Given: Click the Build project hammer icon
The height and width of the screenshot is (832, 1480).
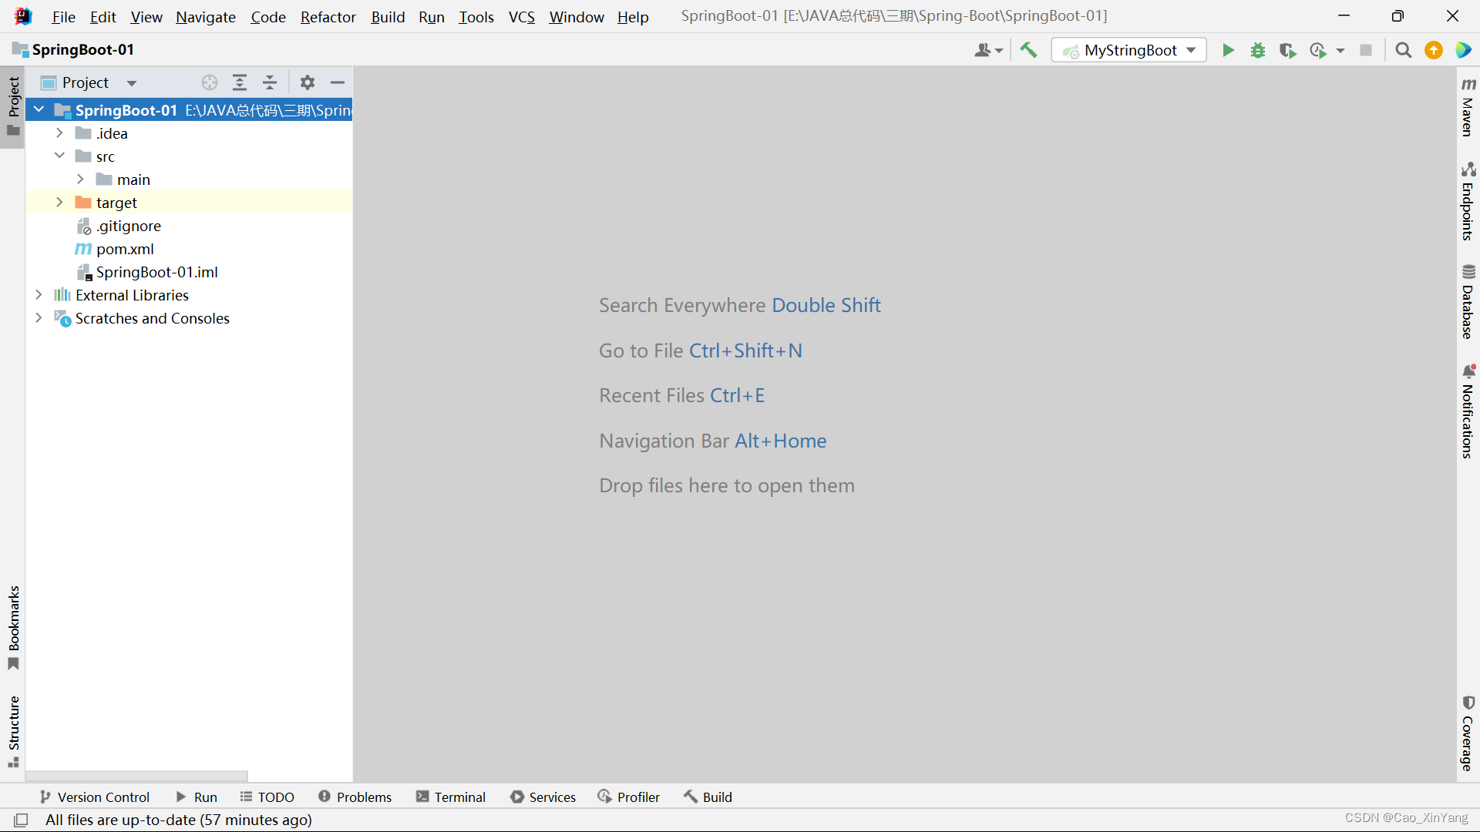Looking at the screenshot, I should (1028, 50).
